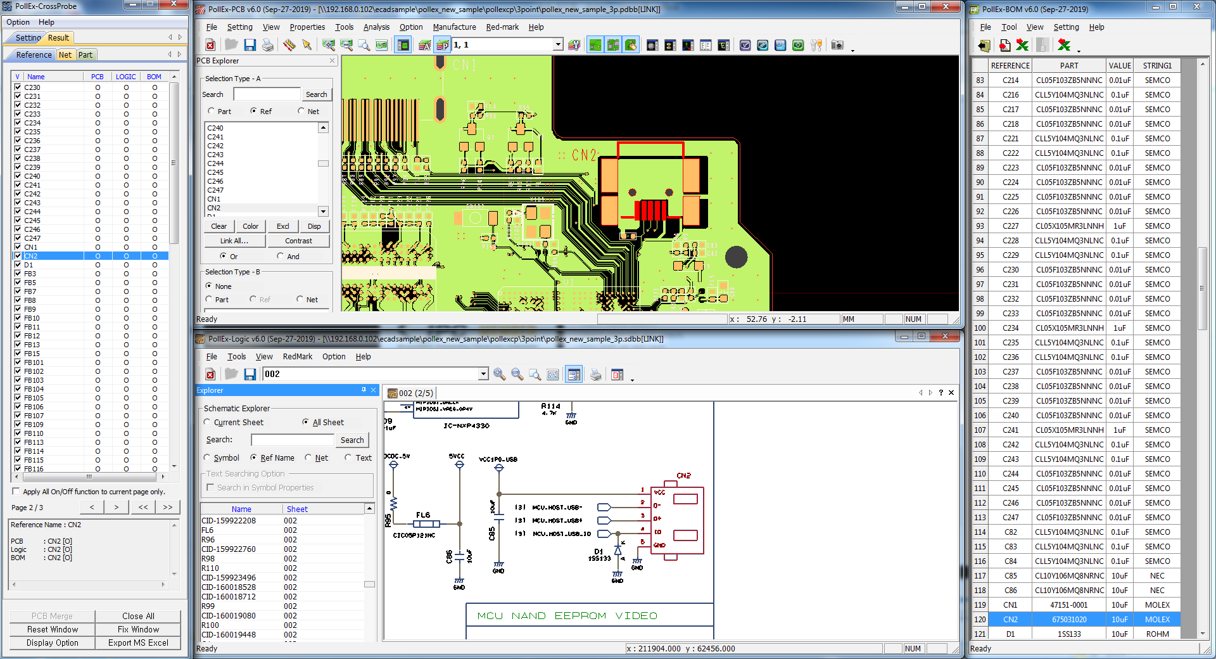Open the Analysis menu in PollEx-PCB
Screen dimensions: 1216x659
tap(376, 27)
